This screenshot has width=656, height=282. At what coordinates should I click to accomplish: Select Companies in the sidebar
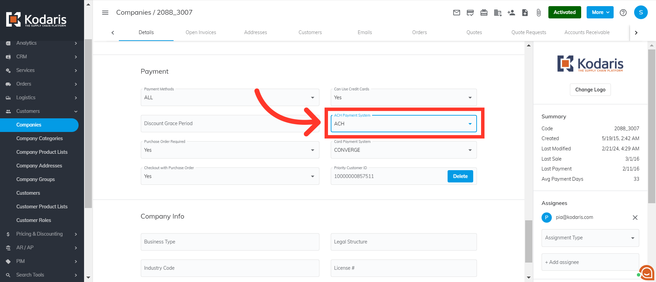(39, 125)
